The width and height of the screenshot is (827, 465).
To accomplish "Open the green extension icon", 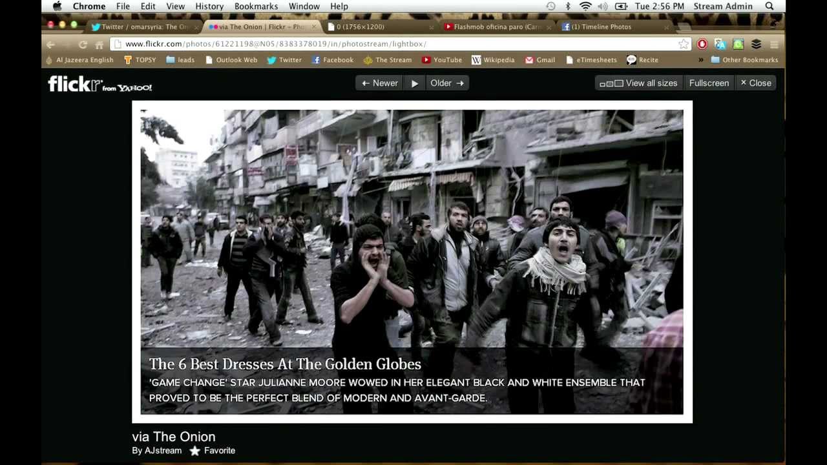I will [x=738, y=44].
